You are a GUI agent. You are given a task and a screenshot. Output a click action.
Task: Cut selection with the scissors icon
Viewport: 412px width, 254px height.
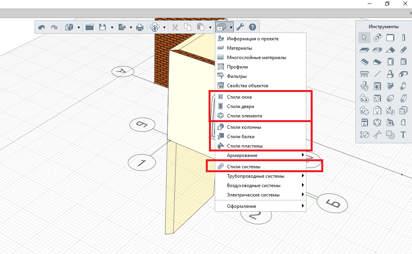(175, 27)
